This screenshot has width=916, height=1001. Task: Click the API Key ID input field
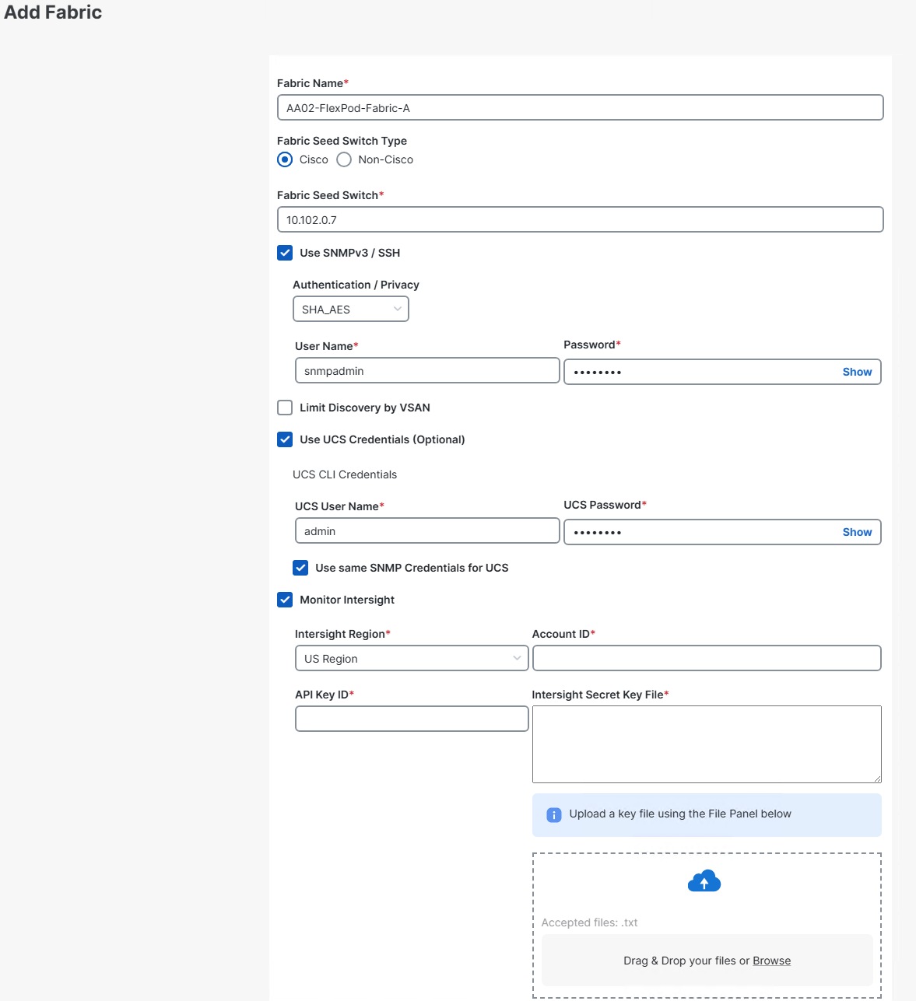(412, 719)
